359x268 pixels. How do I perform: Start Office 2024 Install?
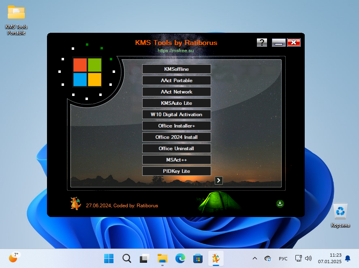pyautogui.click(x=176, y=137)
